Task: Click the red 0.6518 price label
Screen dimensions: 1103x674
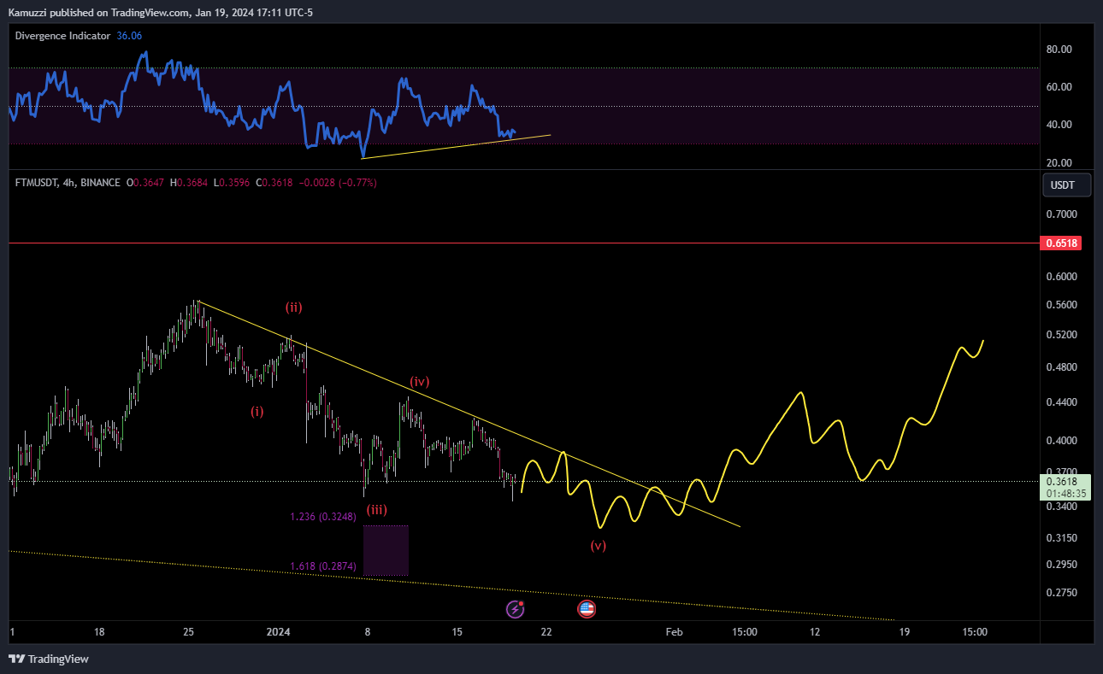Action: click(x=1061, y=243)
